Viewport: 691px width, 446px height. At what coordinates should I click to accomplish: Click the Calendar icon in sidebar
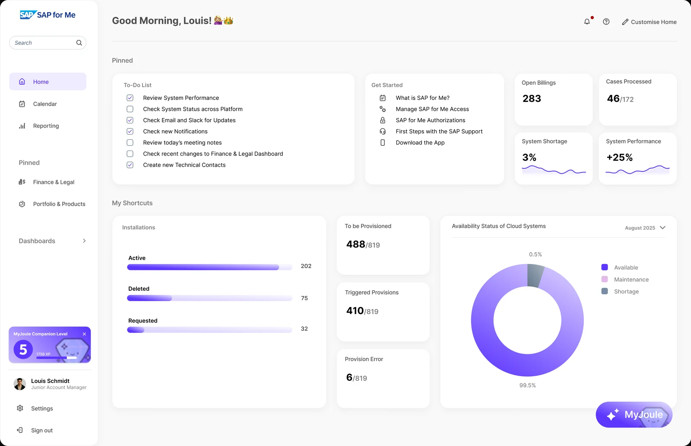point(22,104)
